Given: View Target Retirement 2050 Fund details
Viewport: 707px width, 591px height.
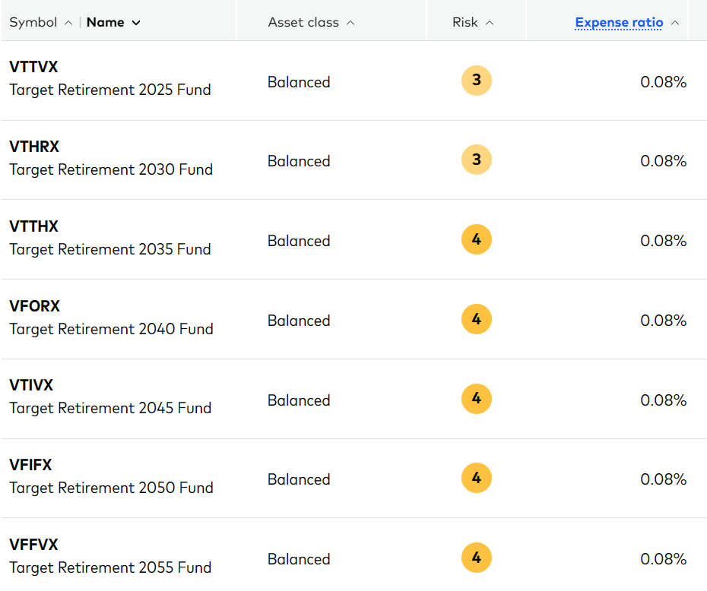Looking at the screenshot, I should click(x=111, y=488).
